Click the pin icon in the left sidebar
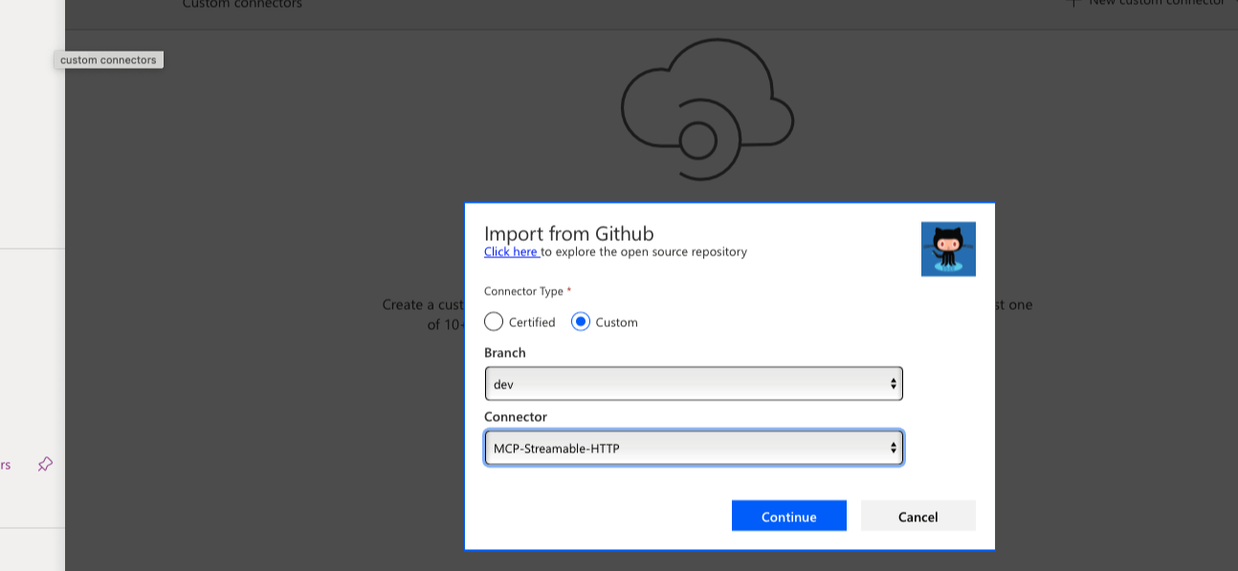Screen dimensions: 1238x571 point(44,466)
